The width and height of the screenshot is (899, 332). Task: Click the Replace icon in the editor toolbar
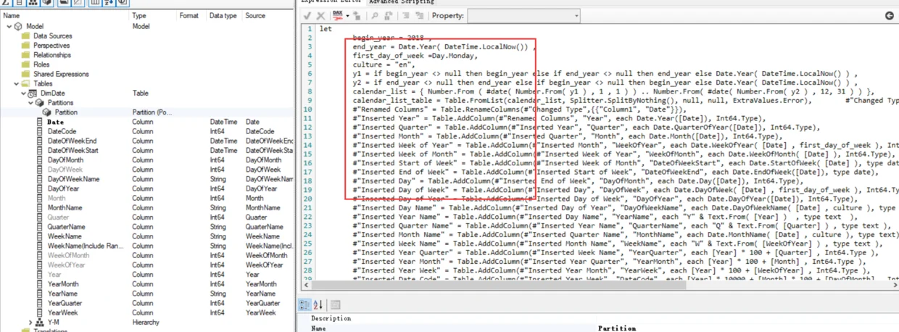(389, 15)
